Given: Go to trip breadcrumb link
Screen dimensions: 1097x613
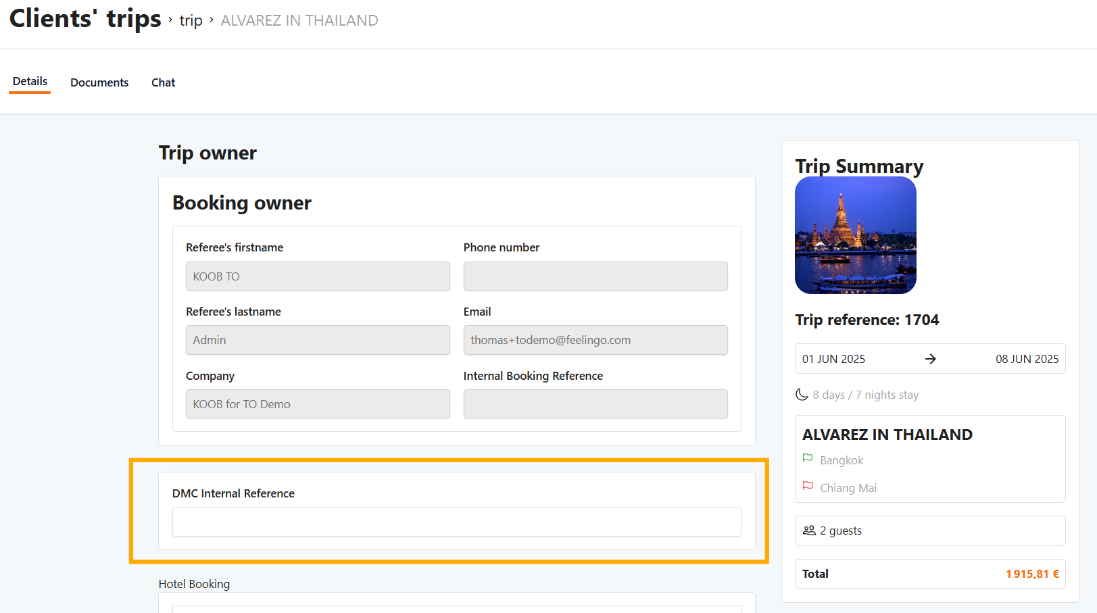Looking at the screenshot, I should coord(191,21).
